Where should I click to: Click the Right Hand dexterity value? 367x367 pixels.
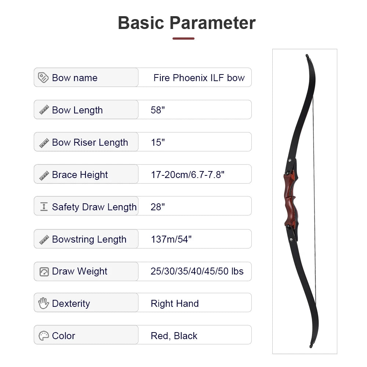(175, 304)
